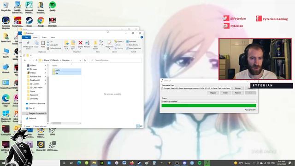Open the Quick Access Toolbar customize dropdown

31,55
